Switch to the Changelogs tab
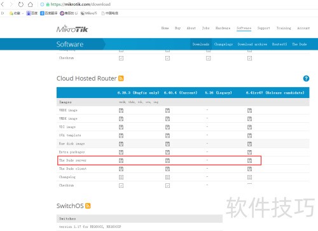This screenshot has height=231, width=318. click(223, 44)
